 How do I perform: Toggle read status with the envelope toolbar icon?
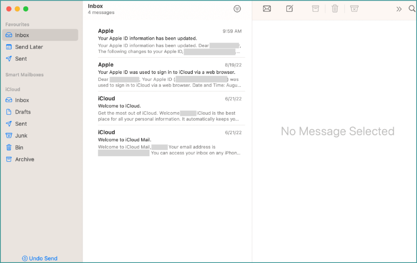[267, 8]
